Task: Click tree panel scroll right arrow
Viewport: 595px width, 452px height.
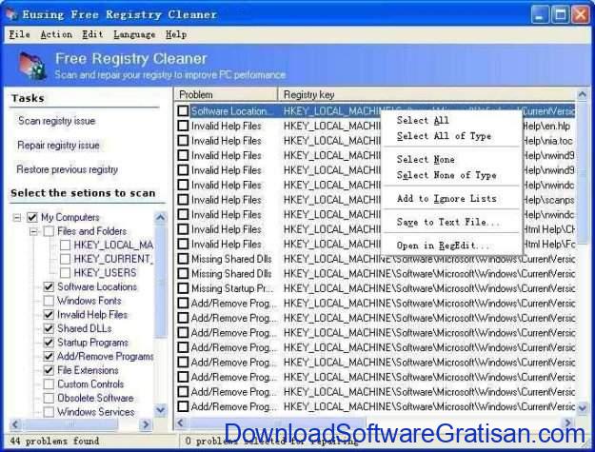Action: pos(146,424)
